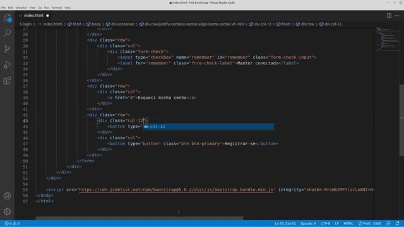This screenshot has height=227, width=404.
Task: Click line number 43 in gutter
Action: pos(25,120)
